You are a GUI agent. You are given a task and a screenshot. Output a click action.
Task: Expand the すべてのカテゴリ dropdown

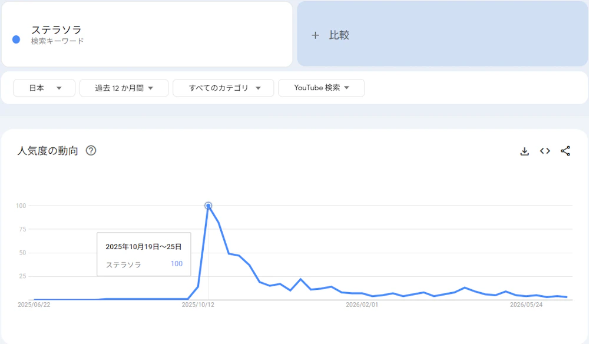point(223,88)
